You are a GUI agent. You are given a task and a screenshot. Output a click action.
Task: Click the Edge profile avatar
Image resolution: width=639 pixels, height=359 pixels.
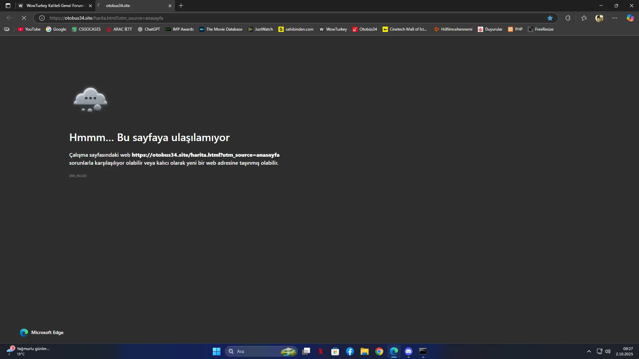click(599, 18)
